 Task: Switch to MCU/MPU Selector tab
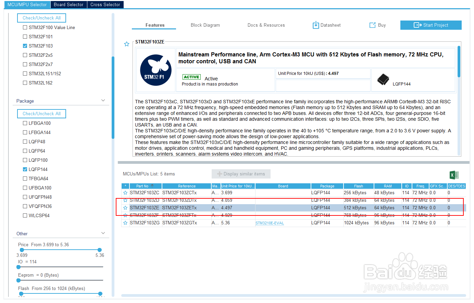27,4
